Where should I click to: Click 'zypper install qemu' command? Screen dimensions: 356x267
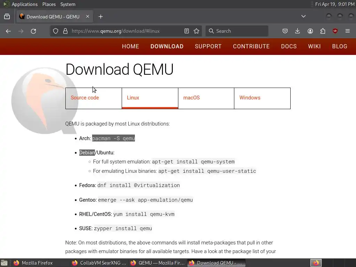tap(123, 228)
